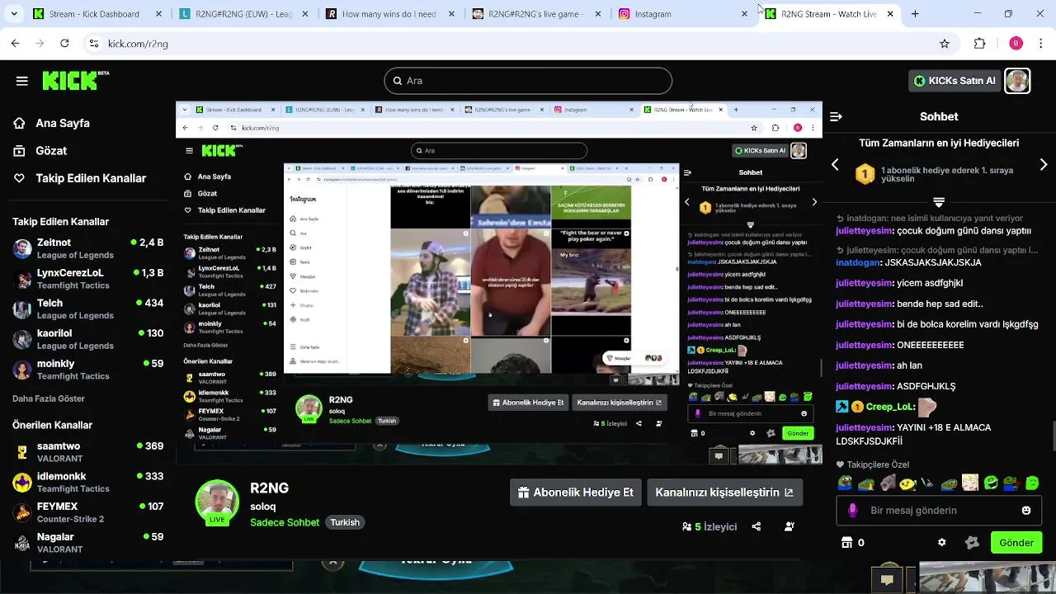Open Telch channel in sidebar

click(87, 309)
